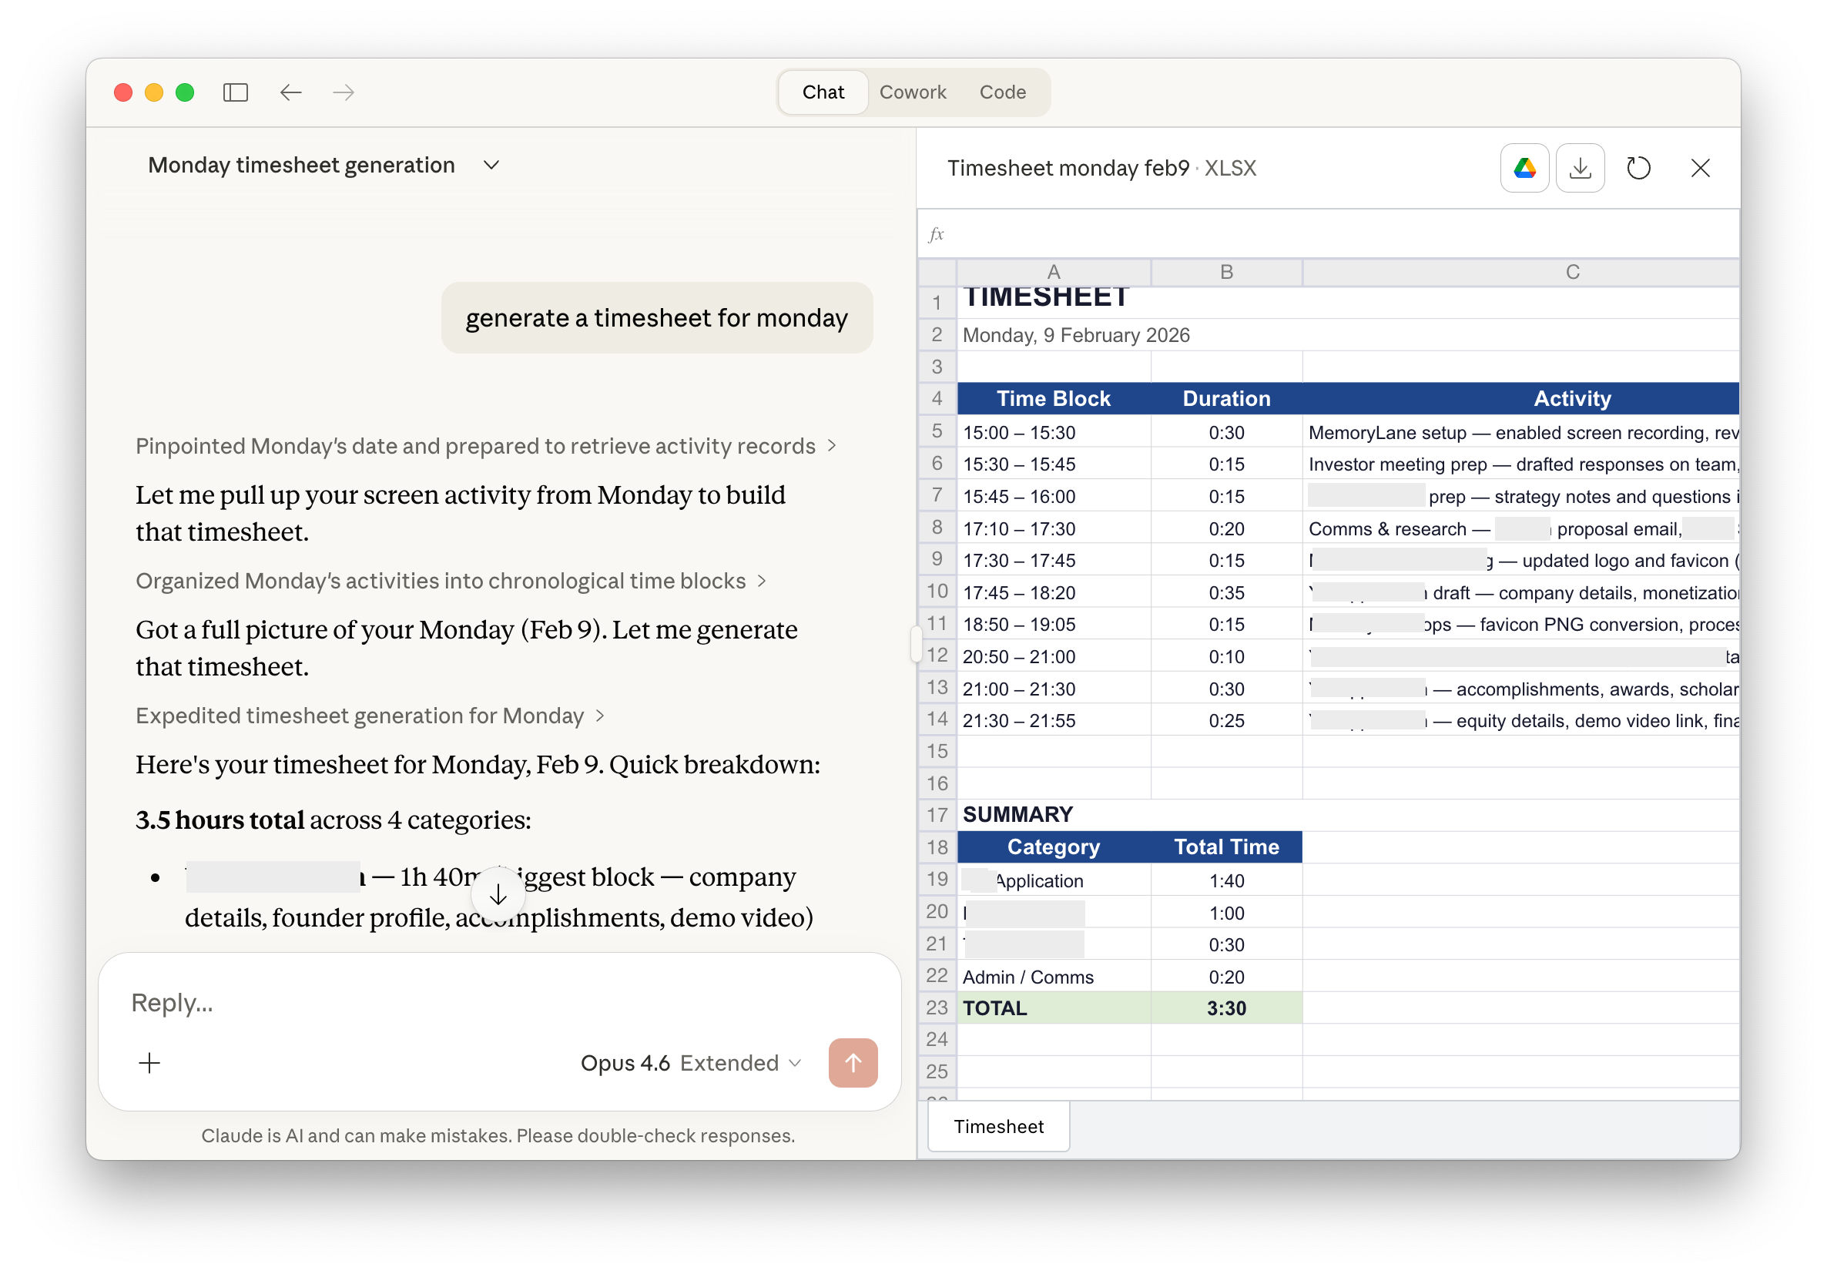Jump to latest message with down arrow
The image size is (1827, 1274).
(498, 894)
